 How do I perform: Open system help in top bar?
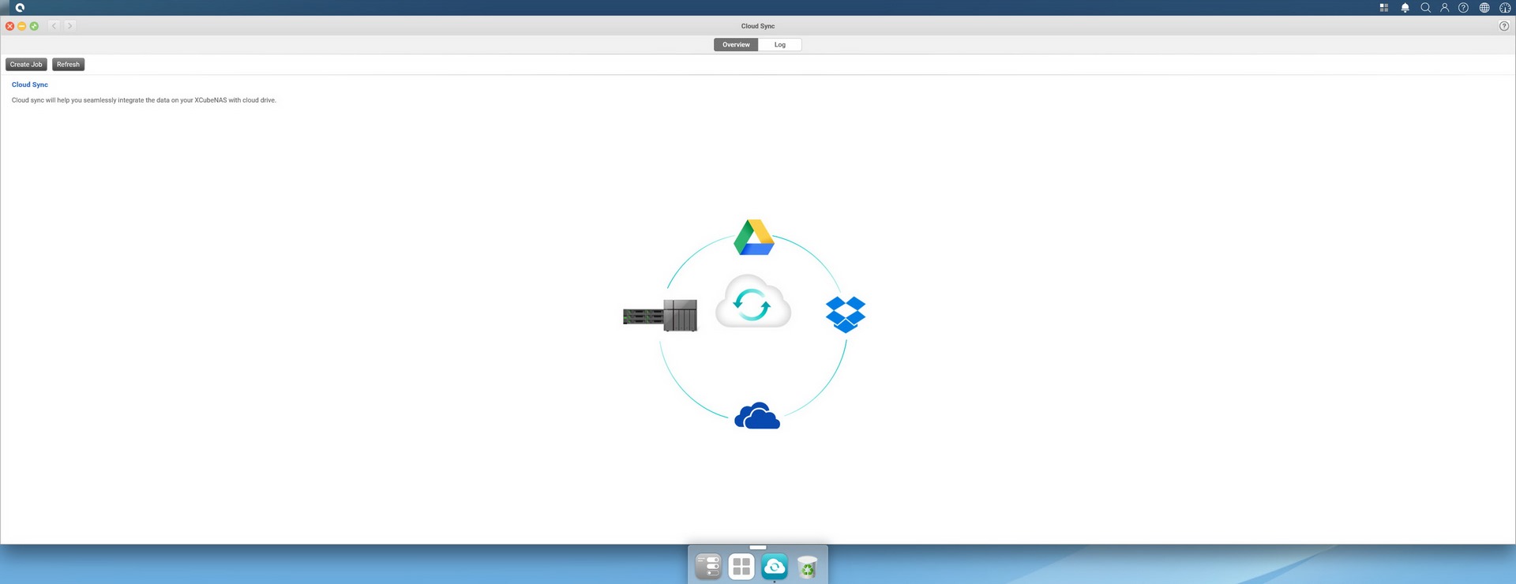coord(1463,7)
